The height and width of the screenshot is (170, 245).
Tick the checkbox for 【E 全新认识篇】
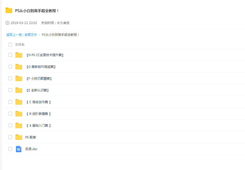[x=10, y=90]
